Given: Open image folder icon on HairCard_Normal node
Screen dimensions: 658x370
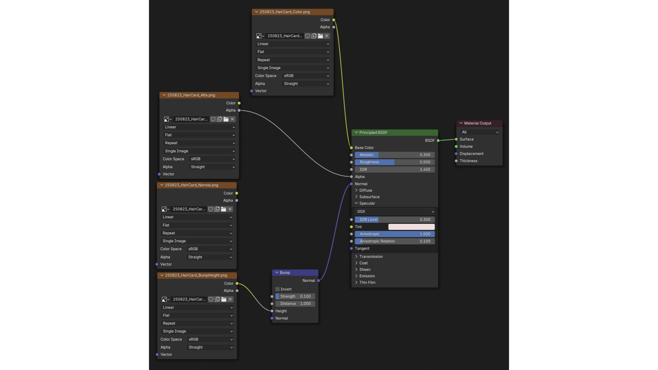Looking at the screenshot, I should point(223,209).
